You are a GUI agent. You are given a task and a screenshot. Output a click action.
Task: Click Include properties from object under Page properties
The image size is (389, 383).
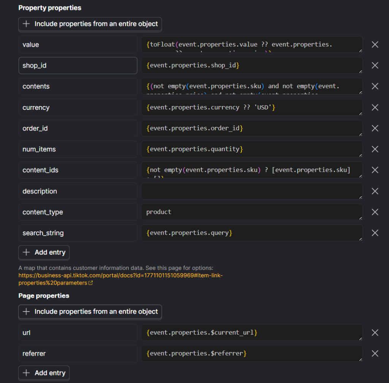90,312
